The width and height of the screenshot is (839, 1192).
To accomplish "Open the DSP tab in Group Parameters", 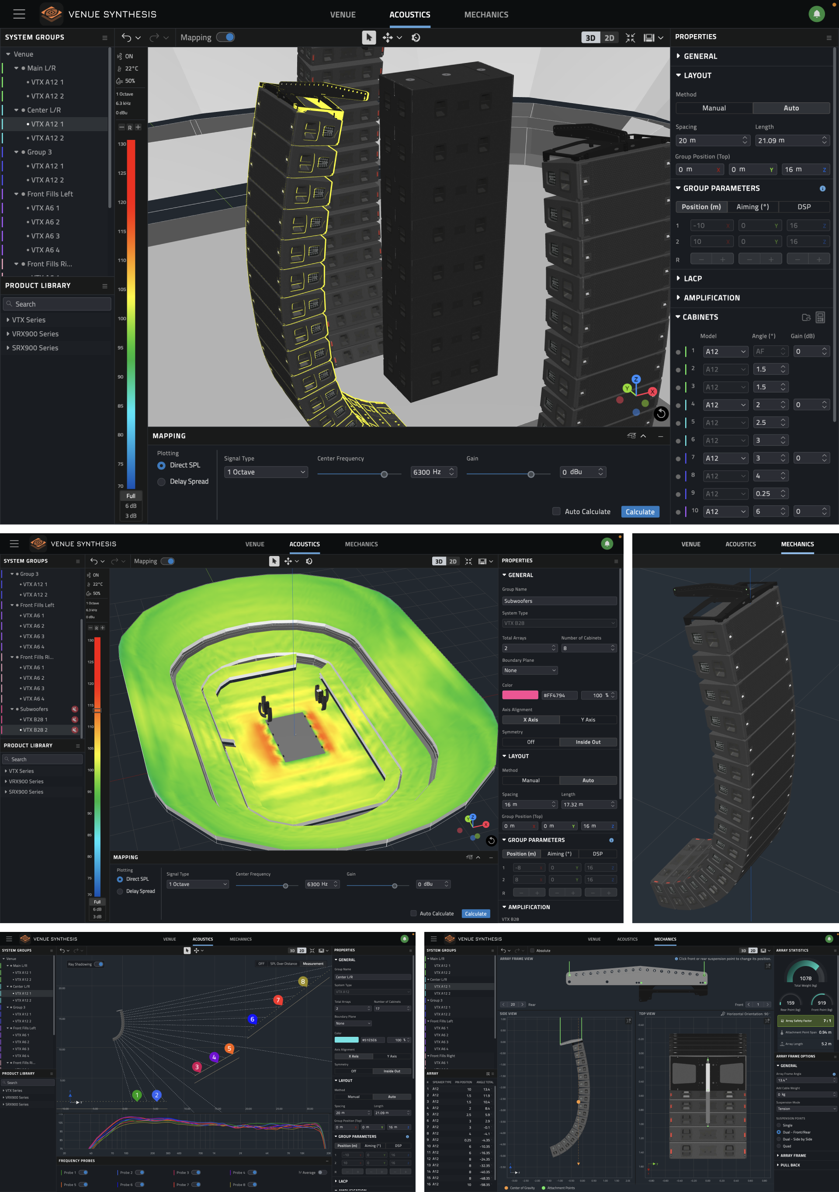I will tap(804, 207).
